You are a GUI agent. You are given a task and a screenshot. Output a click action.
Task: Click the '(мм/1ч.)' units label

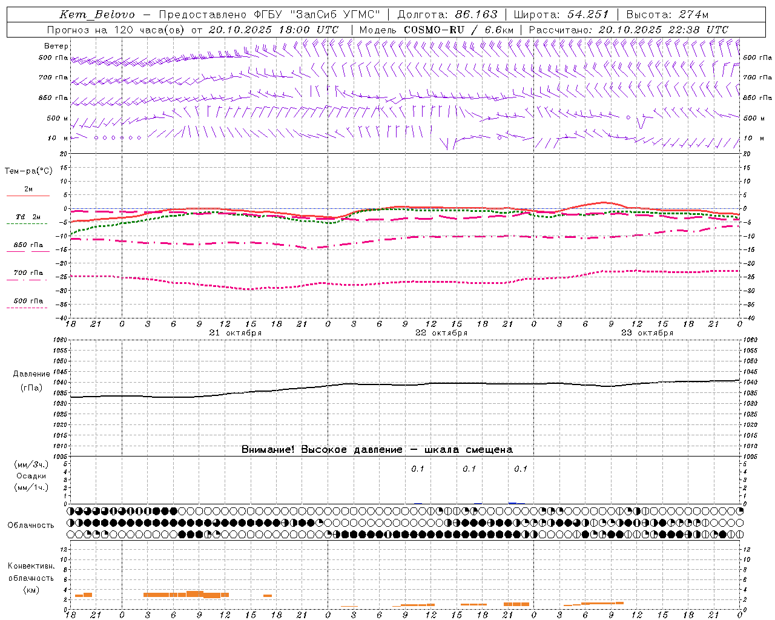[x=31, y=487]
